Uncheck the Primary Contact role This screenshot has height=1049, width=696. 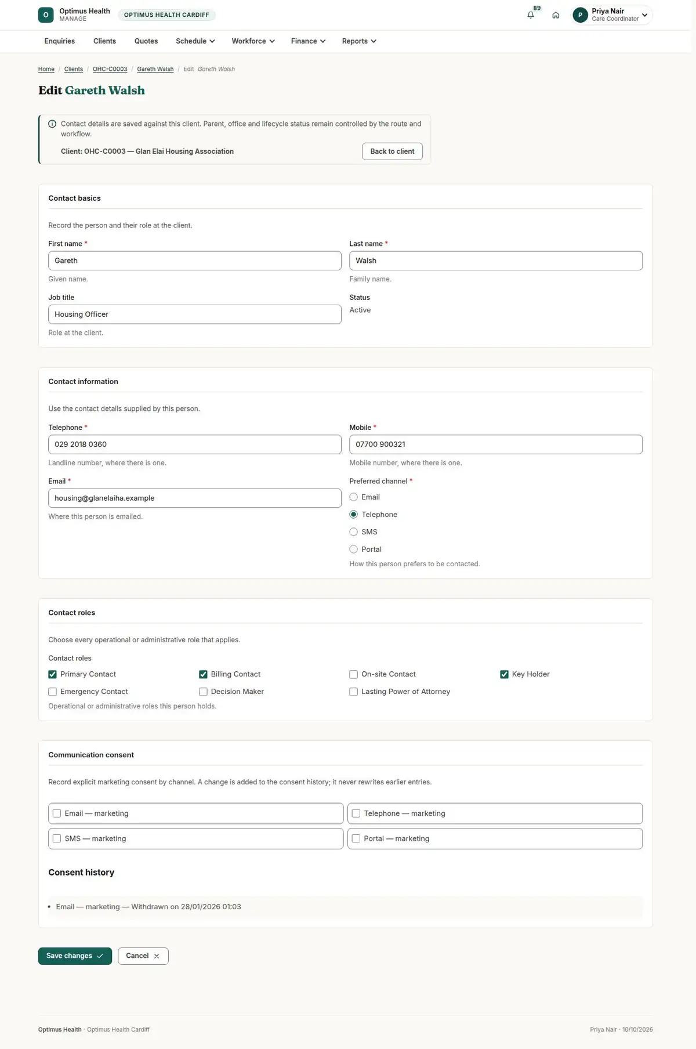[x=53, y=674]
